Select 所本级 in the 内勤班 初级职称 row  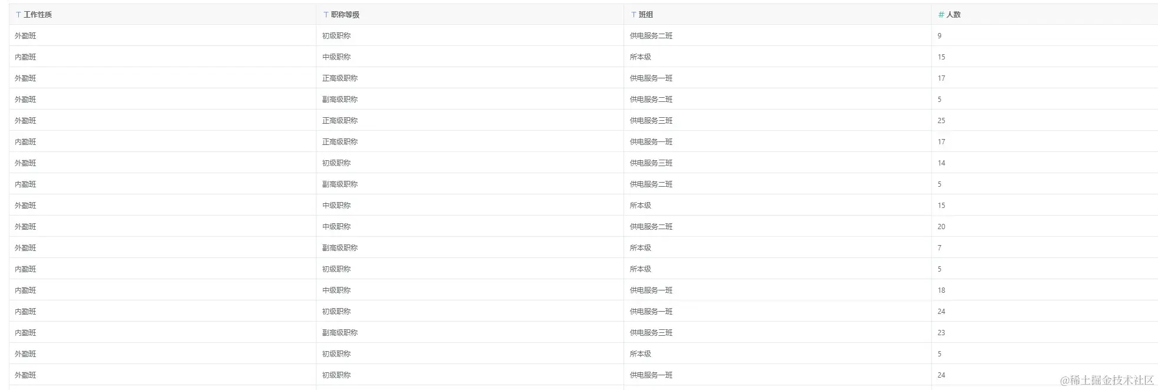click(641, 269)
